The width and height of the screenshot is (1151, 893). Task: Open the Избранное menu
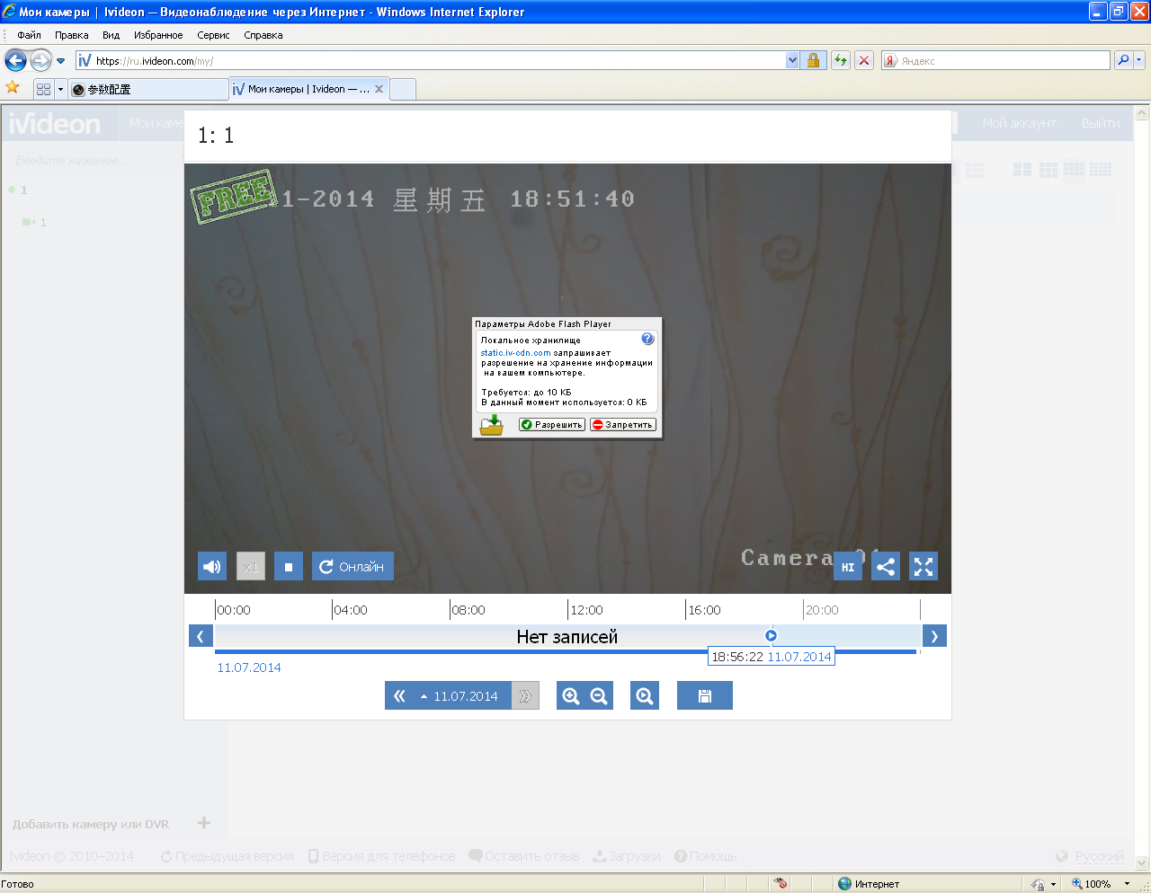click(158, 35)
